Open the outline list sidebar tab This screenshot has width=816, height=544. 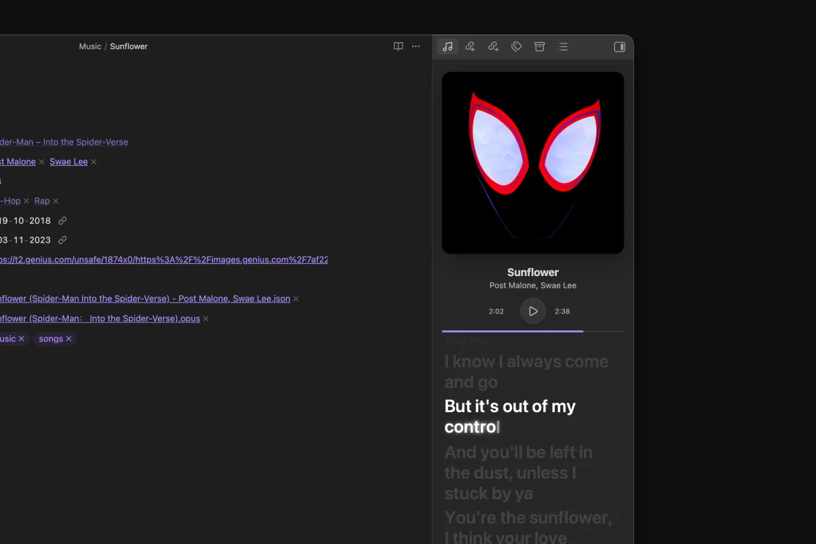[x=562, y=47]
